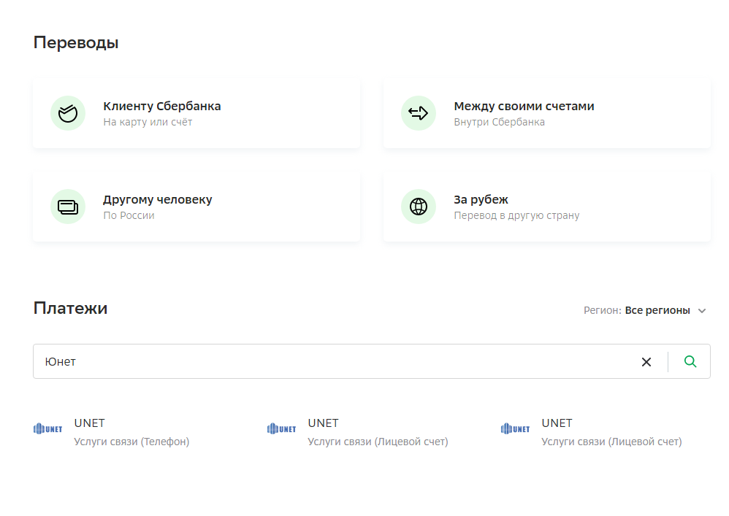Select Другому человеку По России option

[196, 207]
